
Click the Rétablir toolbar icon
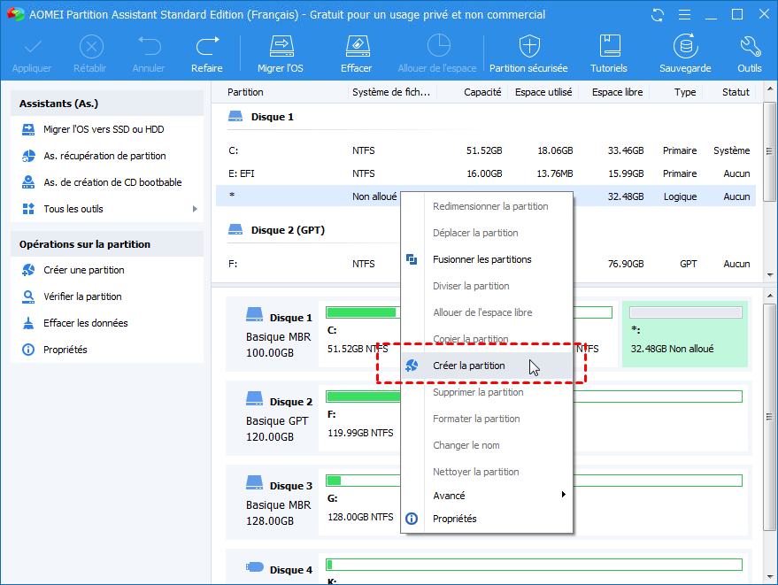(91, 47)
